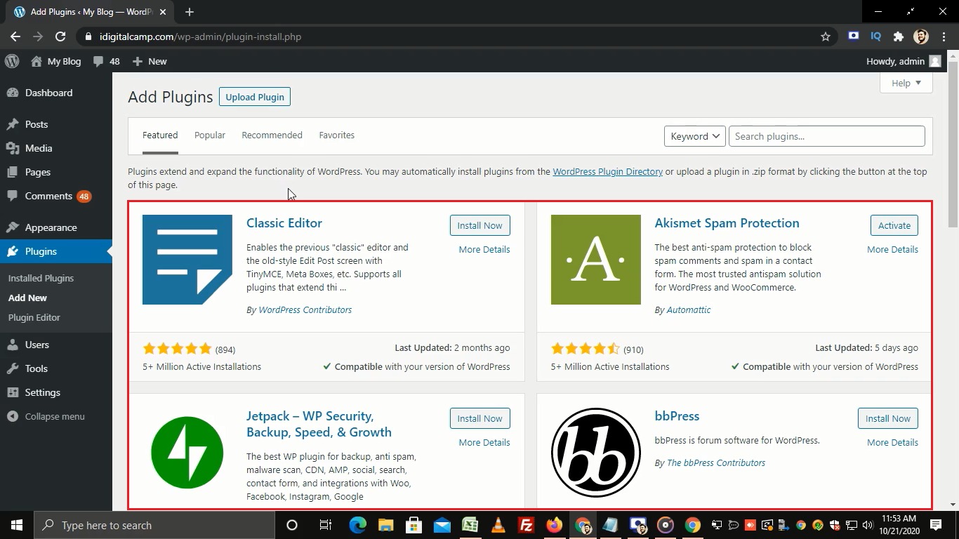959x539 pixels.
Task: Open the 48 comments bubble in admin bar
Action: pos(106,61)
